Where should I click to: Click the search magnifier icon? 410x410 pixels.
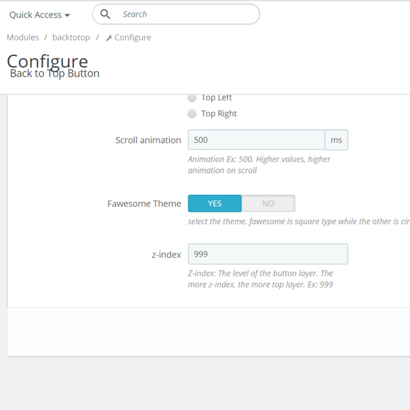[x=105, y=14]
